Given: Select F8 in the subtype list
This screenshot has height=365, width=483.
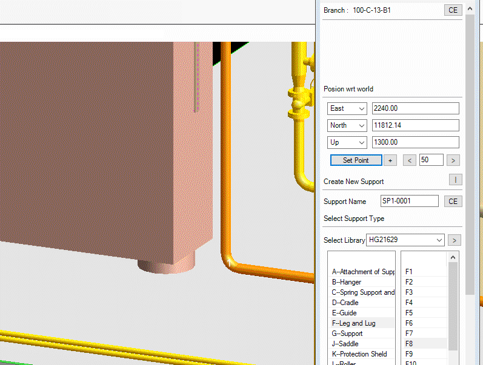Looking at the screenshot, I should (x=424, y=344).
